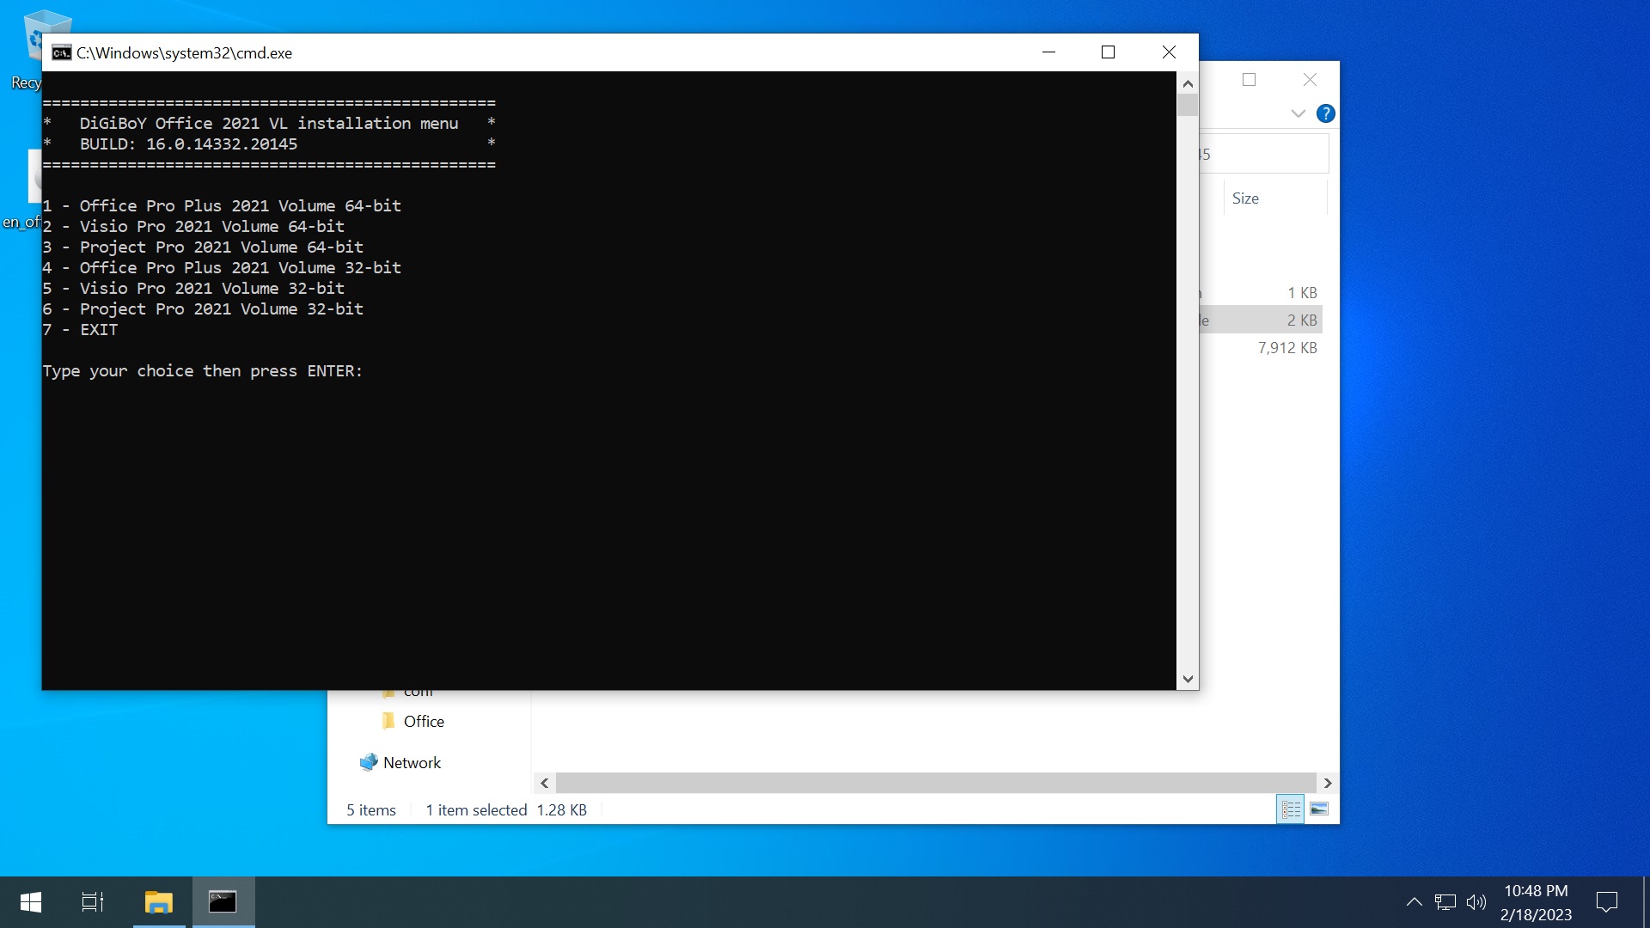Switch to large icons view in File Explorer
The image size is (1650, 928).
point(1319,809)
